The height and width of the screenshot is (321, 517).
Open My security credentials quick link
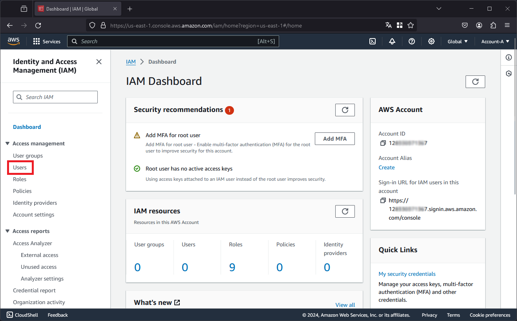[407, 274]
